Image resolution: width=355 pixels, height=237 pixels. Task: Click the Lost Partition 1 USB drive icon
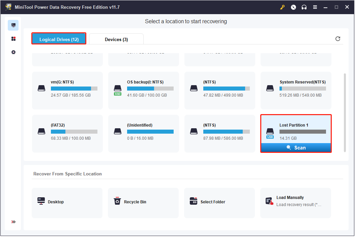(270, 133)
